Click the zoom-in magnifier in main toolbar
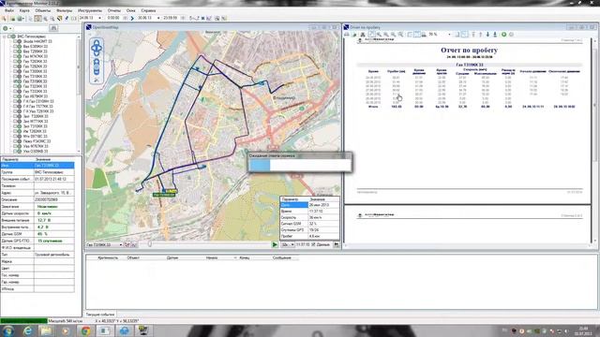600x337 pixels. (46, 18)
